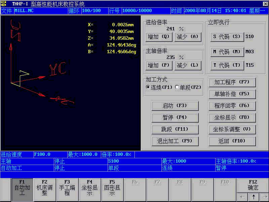Click the file name MILL.NC
269x202 pixels.
(x=24, y=11)
